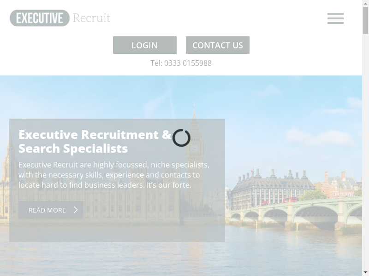Click the loading spinner circle
The image size is (369, 276).
[181, 138]
